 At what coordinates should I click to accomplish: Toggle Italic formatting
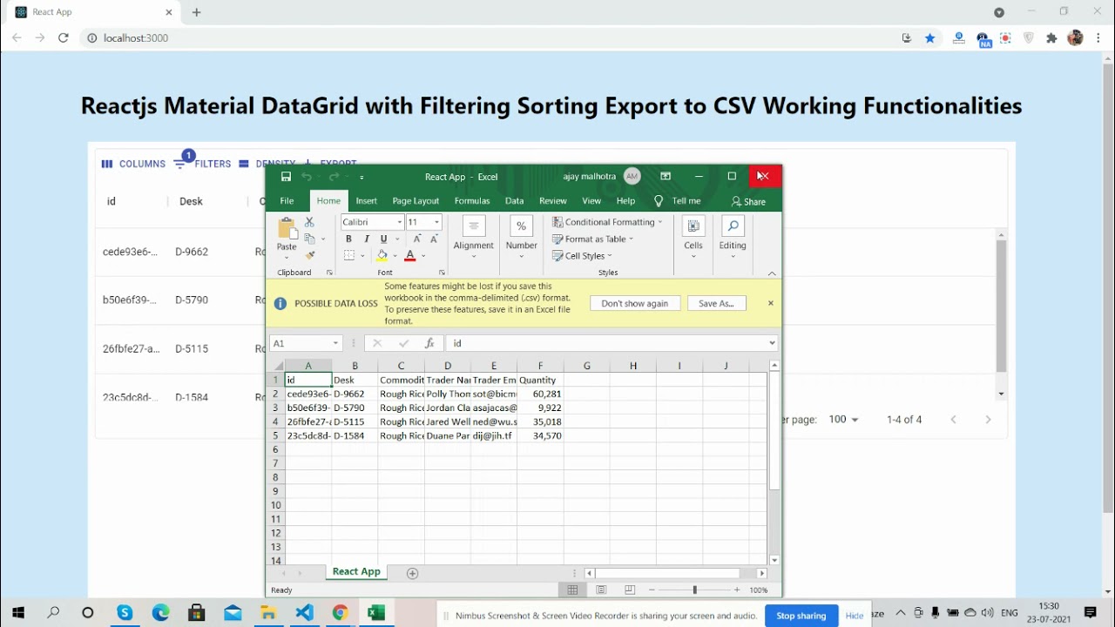coord(367,239)
